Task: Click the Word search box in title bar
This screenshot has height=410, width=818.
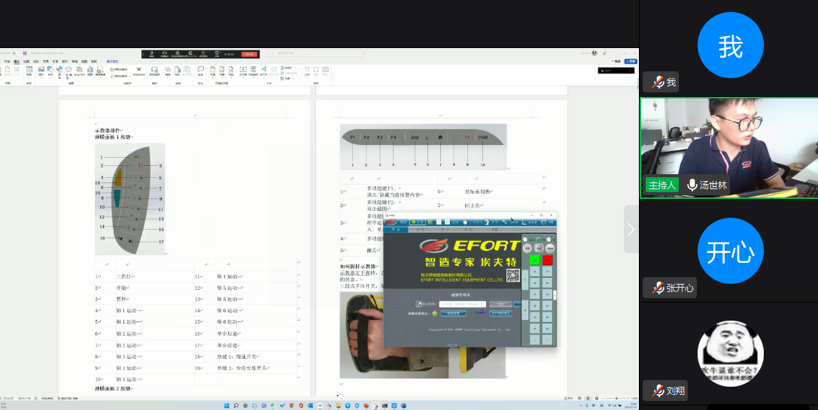Action: (315, 53)
